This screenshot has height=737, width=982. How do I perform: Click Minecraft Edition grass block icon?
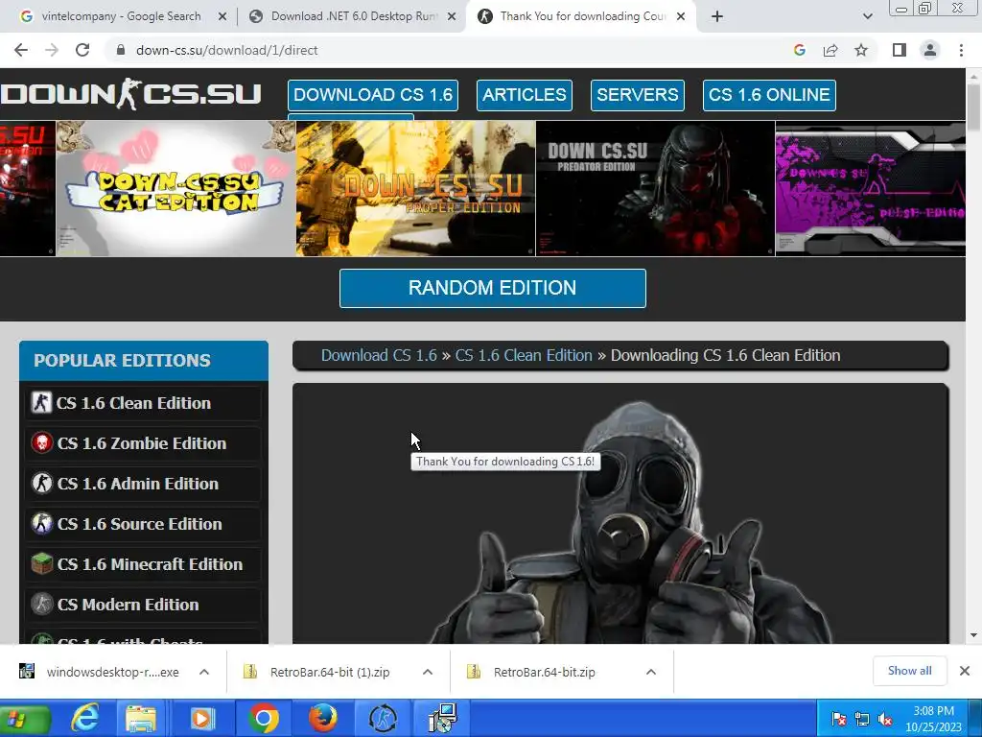click(42, 564)
